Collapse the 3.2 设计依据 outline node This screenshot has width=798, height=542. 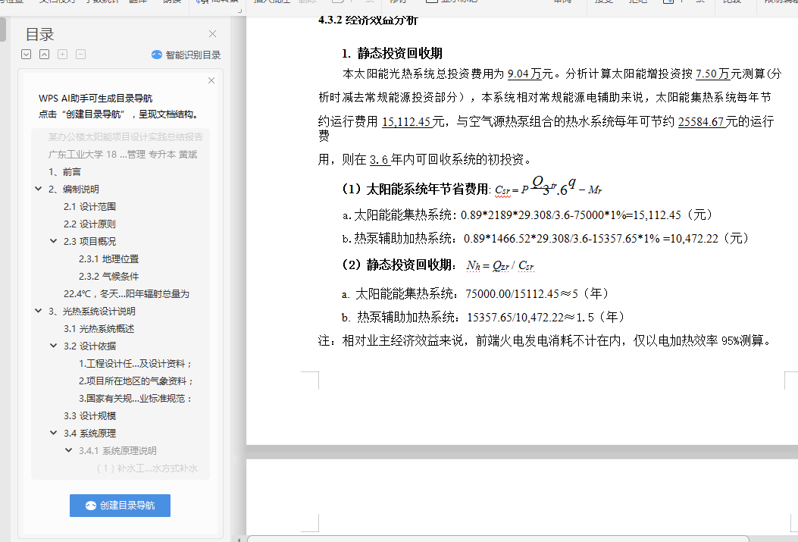click(54, 346)
